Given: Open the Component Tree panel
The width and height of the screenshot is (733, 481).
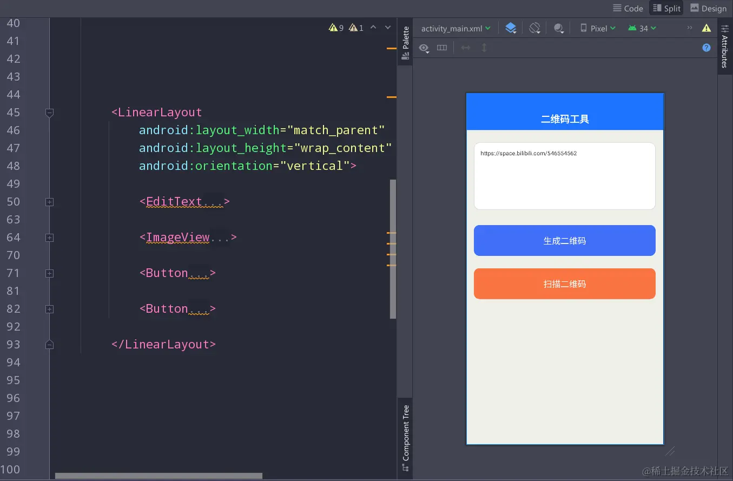Looking at the screenshot, I should click(405, 437).
